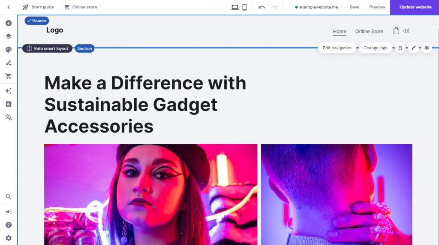Screen dimensions: 439x245
Task: Save the website
Action: (x=354, y=7)
